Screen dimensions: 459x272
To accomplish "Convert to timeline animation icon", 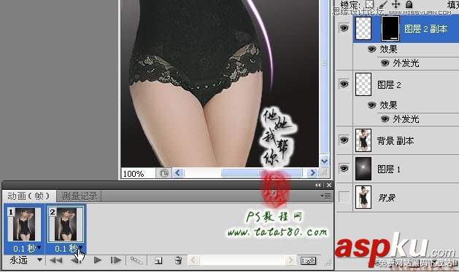I will (308, 260).
